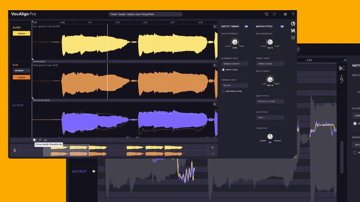
Task: Open the help question mark icon
Action: [293, 14]
